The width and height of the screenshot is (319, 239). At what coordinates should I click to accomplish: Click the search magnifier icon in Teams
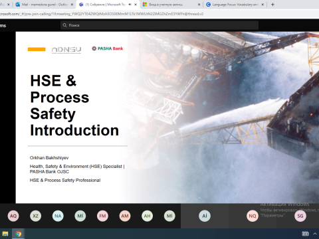64,25
